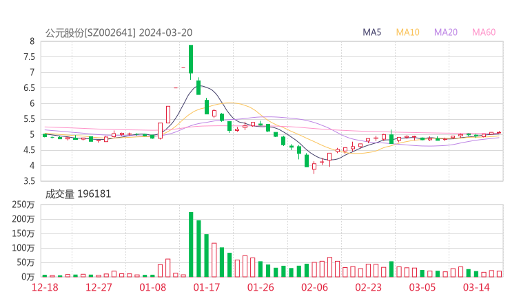Click the 03-05 date axis label
This screenshot has width=510, height=303.
422,287
